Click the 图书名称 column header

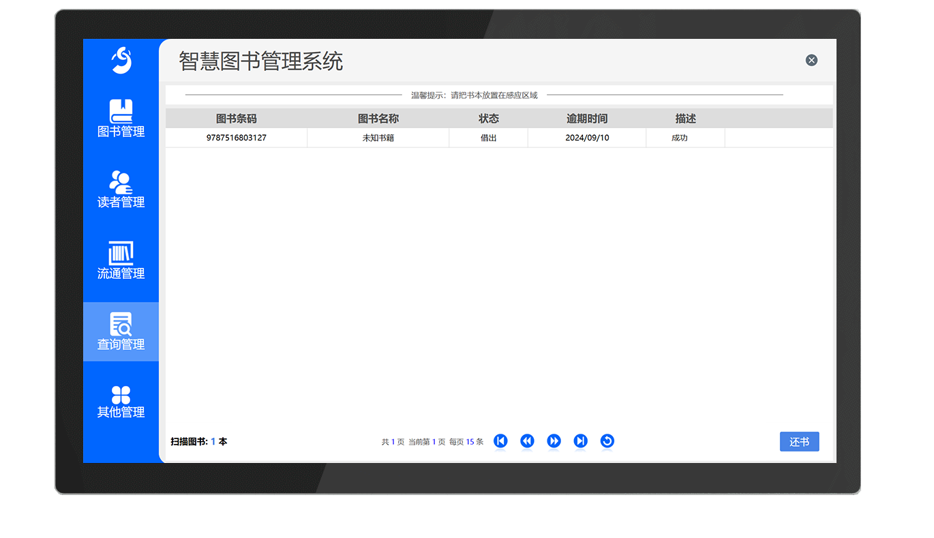378,118
